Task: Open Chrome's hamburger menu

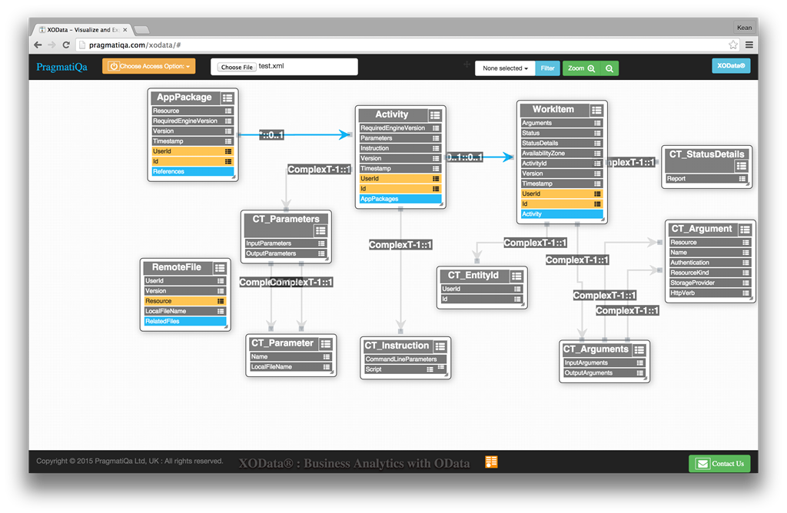Action: click(x=749, y=45)
